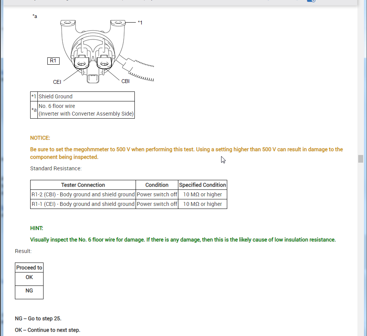
Task: Click the Standard Resistance label
Action: point(56,168)
